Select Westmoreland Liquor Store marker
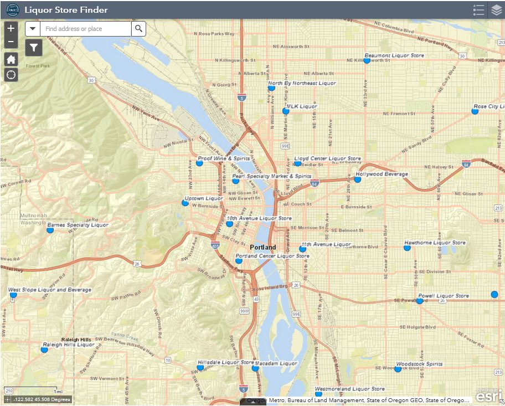 click(x=318, y=393)
